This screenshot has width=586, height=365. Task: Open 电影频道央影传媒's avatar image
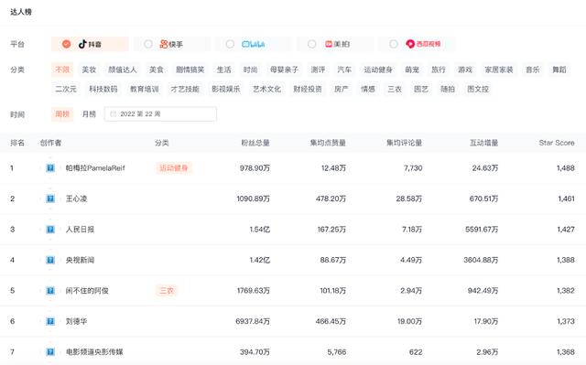(50, 351)
